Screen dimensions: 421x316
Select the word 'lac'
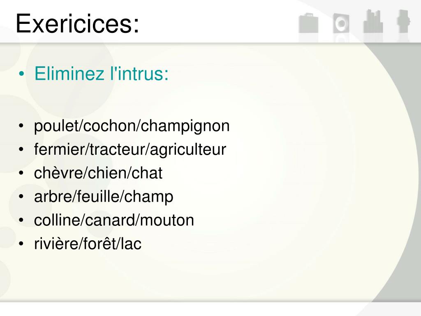[131, 244]
